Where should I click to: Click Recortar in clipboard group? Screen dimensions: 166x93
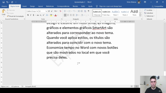coord(11,10)
